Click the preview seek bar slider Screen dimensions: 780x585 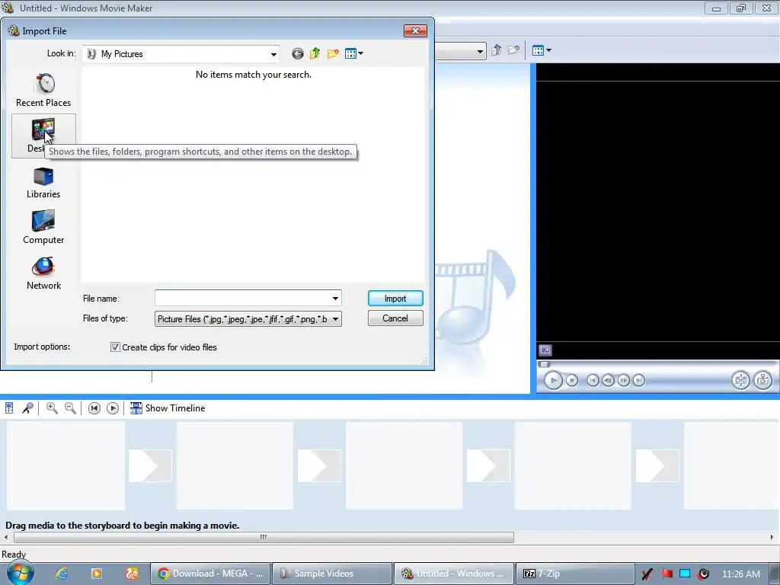544,364
